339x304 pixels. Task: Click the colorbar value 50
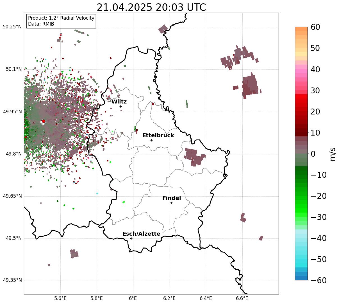315,48
